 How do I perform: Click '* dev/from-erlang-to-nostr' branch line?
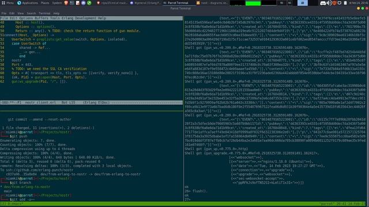(x=25, y=187)
